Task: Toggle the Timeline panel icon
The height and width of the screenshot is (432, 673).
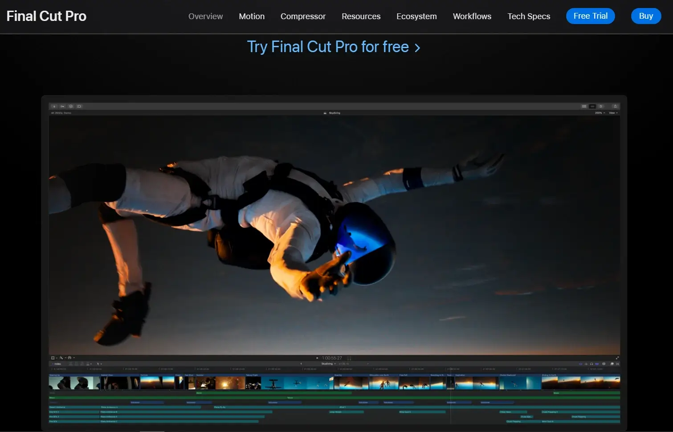Action: (592, 106)
